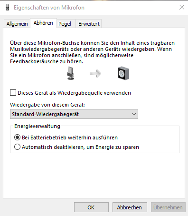Viewport: 188px width, 216px height.
Task: Switch to the Pegel tab
Action: tap(65, 24)
